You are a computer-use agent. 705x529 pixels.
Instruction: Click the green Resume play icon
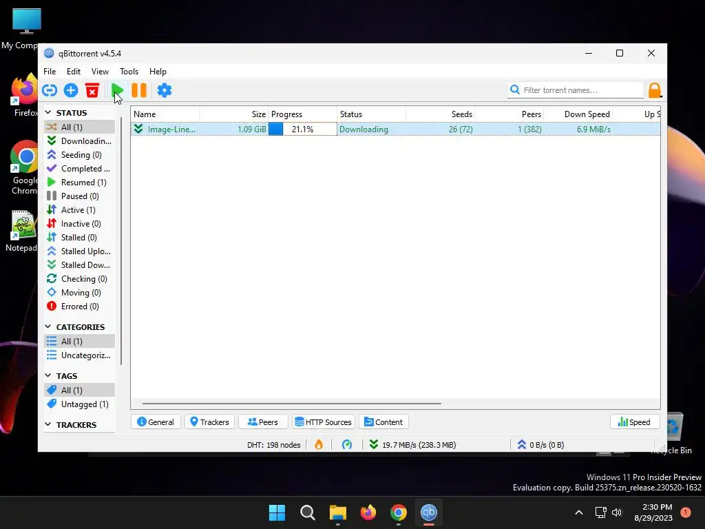[x=117, y=90]
